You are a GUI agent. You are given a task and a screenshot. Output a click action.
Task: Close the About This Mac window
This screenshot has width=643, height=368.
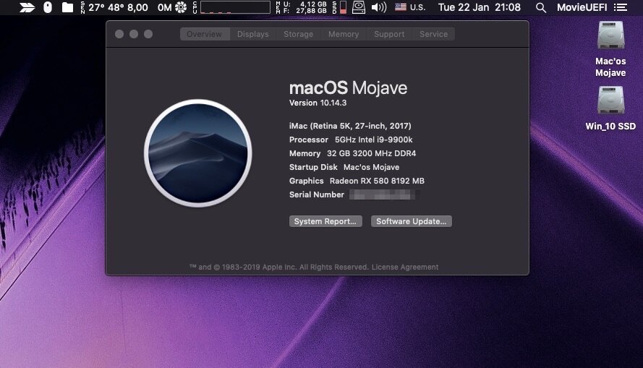(x=119, y=34)
